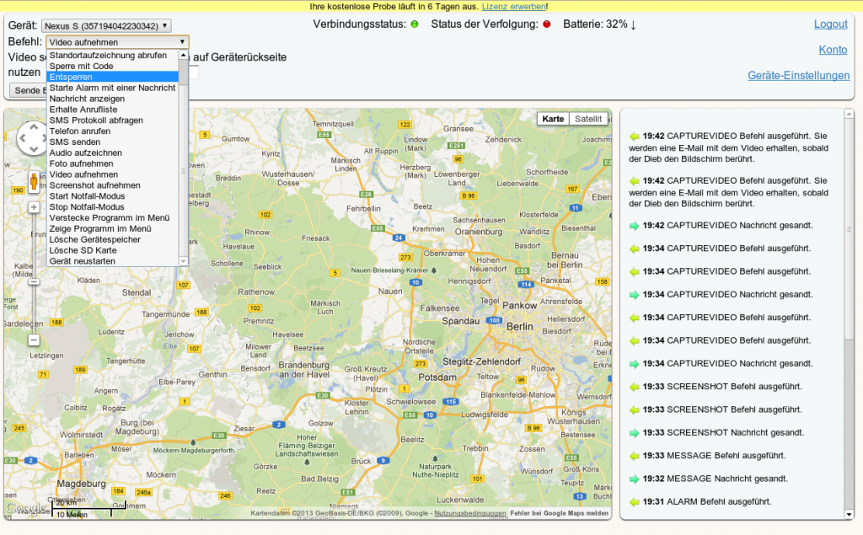Open 'Nutzungsbedingungen' link on map footer
863x535 pixels.
470,513
